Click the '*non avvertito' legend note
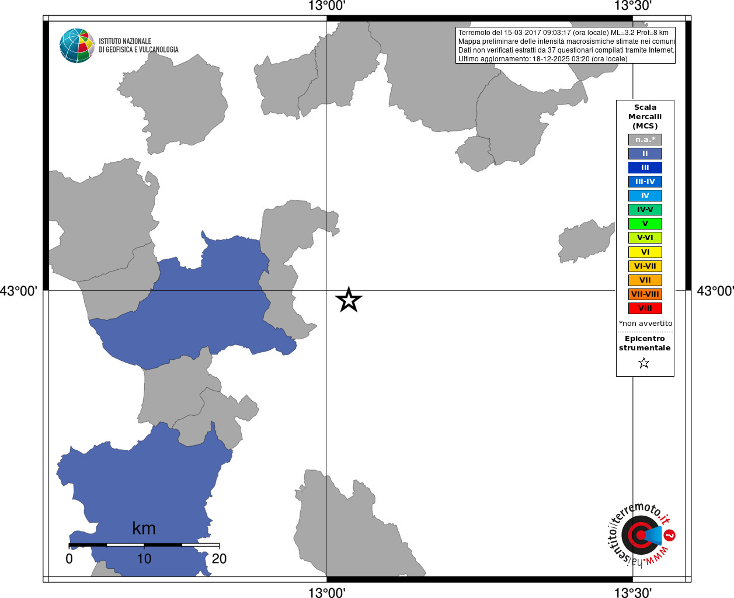Image resolution: width=734 pixels, height=598 pixels. point(645,324)
